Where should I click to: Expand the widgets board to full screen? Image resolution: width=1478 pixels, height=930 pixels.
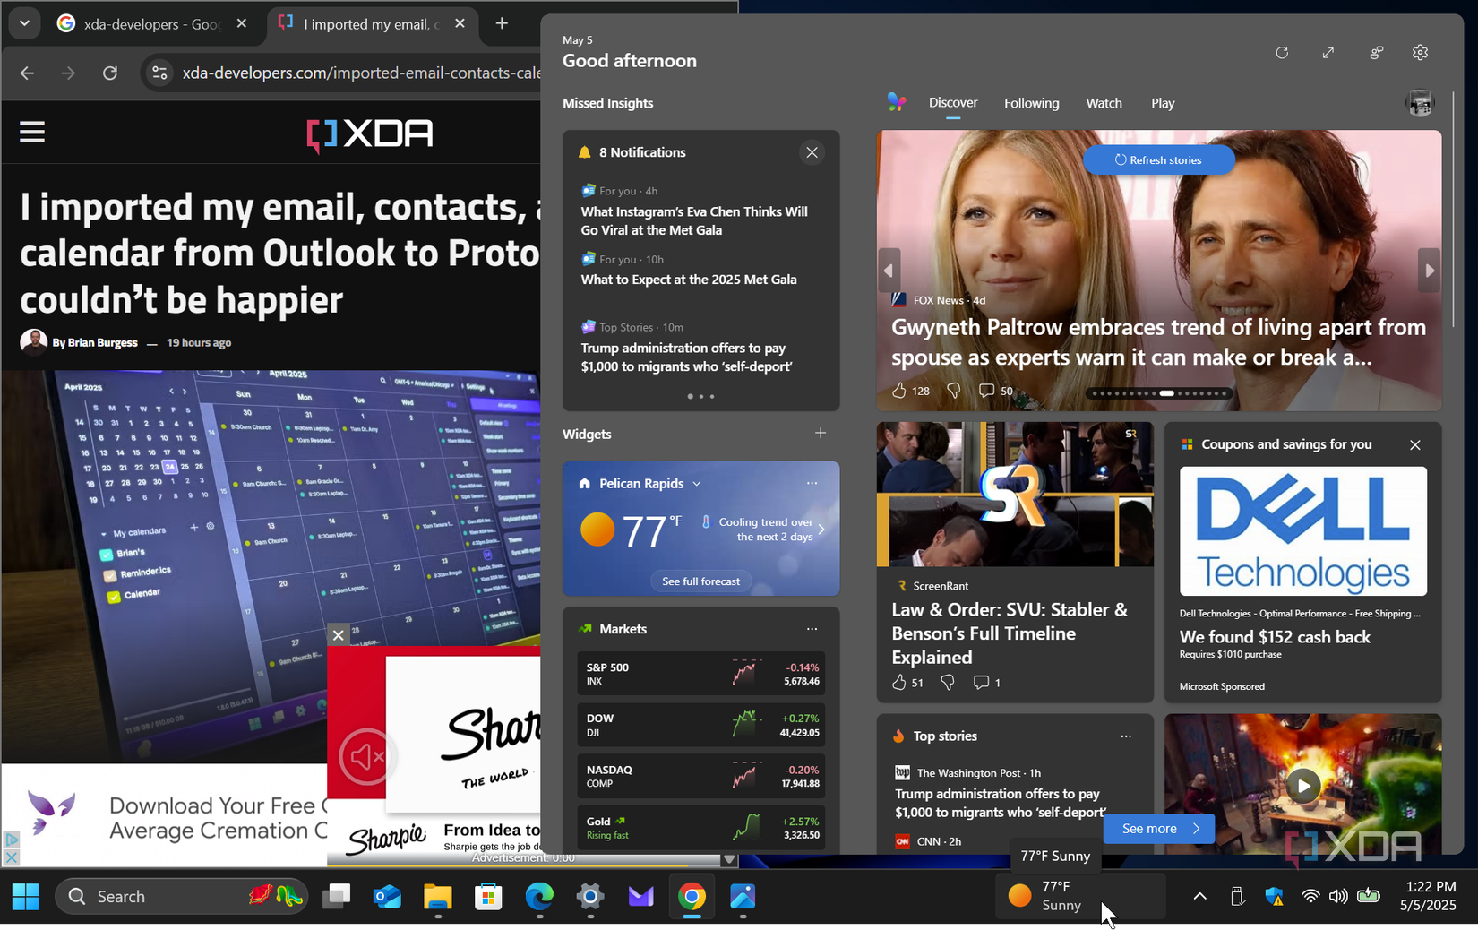click(1328, 53)
